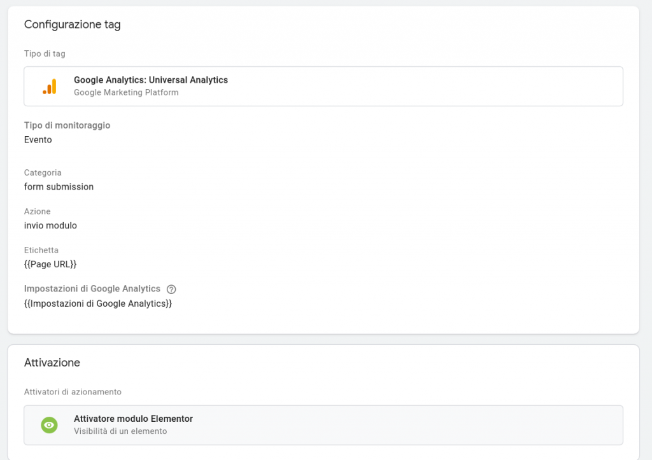Select the Evento tracking type value
Viewport: 652px width, 460px height.
[x=38, y=140]
